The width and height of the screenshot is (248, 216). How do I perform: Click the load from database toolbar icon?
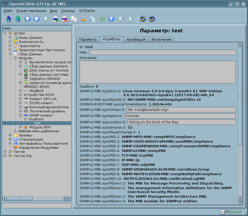pyautogui.click(x=9, y=19)
